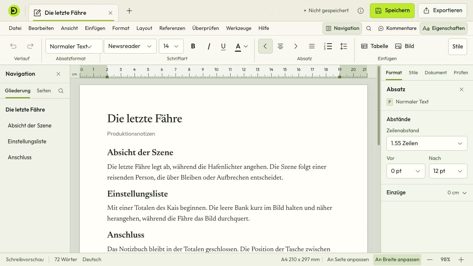Image resolution: width=473 pixels, height=266 pixels.
Task: Insert a Tabelle from toolbar
Action: [375, 46]
